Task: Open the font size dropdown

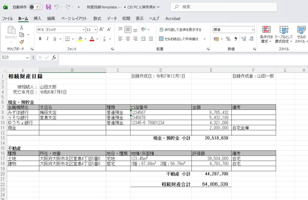Action: pos(95,30)
